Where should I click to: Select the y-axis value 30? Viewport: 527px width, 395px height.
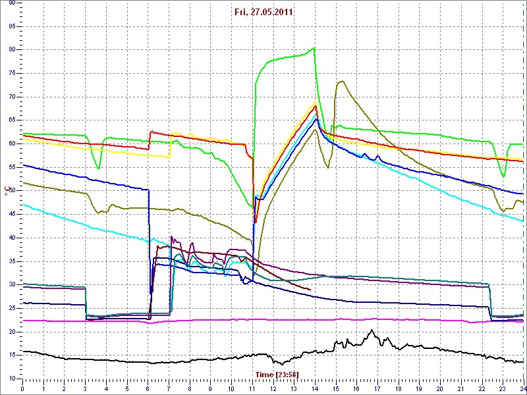tap(11, 285)
